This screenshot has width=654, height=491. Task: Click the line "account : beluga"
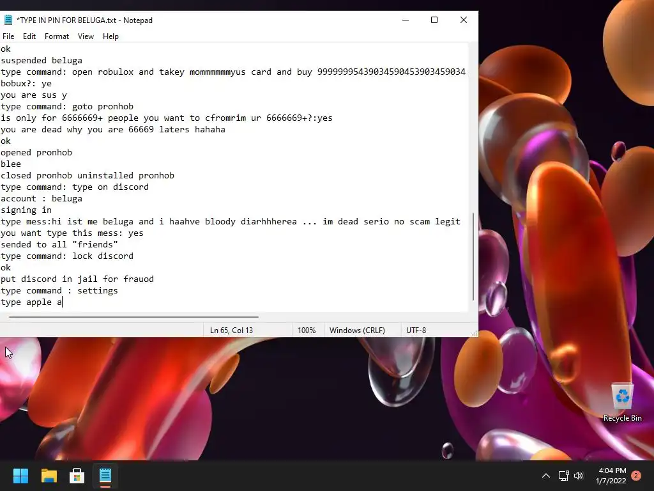click(42, 199)
